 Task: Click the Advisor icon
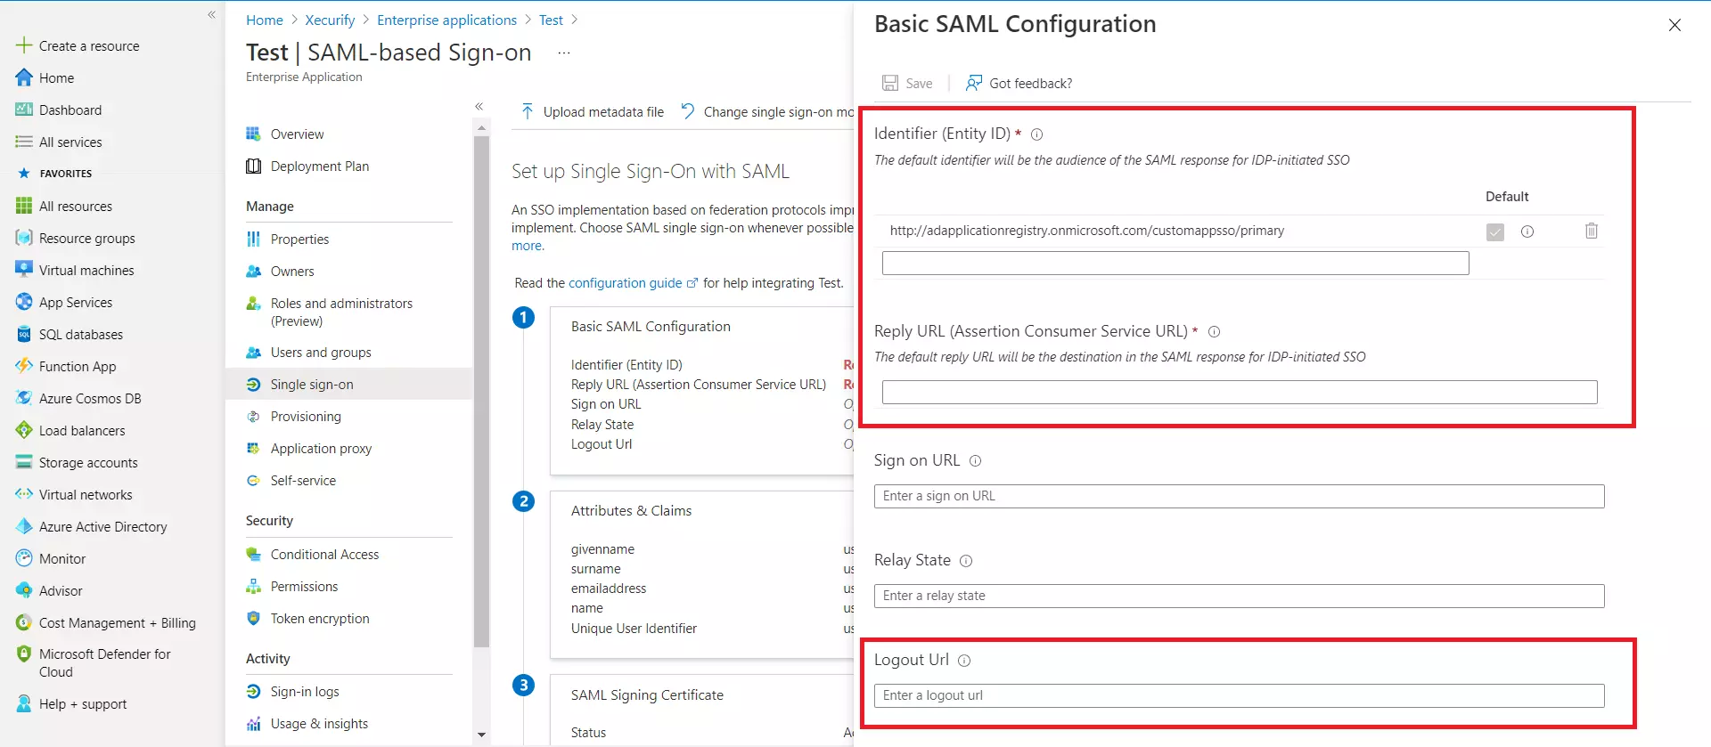pyautogui.click(x=24, y=590)
